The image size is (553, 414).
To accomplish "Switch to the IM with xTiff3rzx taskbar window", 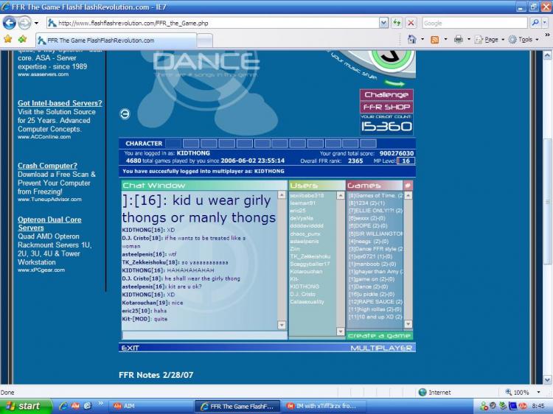I will click(324, 406).
